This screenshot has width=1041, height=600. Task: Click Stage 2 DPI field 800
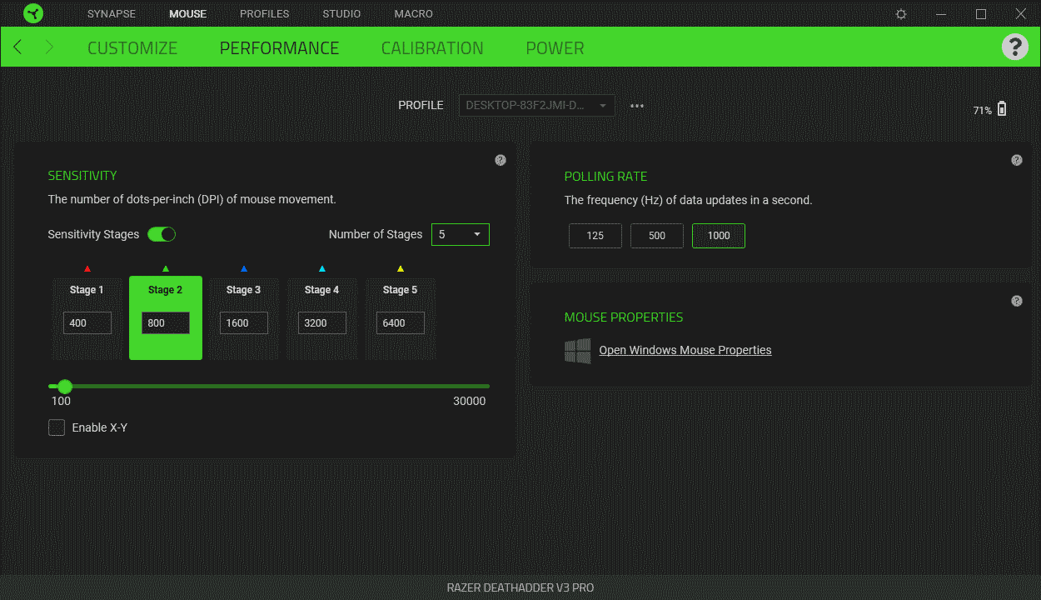166,323
